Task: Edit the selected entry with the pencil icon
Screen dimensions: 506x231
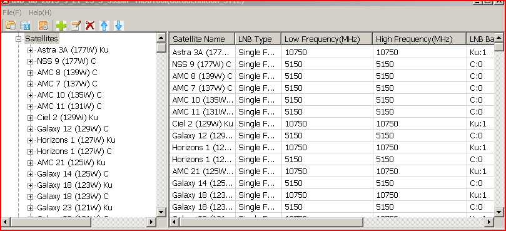Action: [x=76, y=26]
